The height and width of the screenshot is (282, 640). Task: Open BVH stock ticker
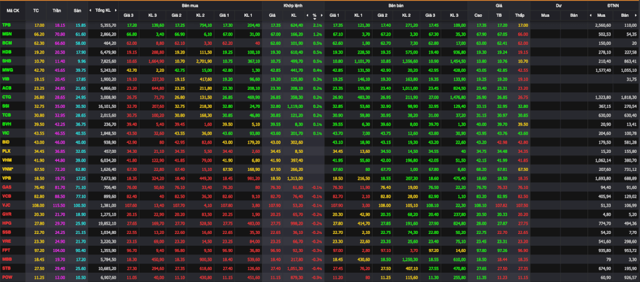[x=6, y=124]
